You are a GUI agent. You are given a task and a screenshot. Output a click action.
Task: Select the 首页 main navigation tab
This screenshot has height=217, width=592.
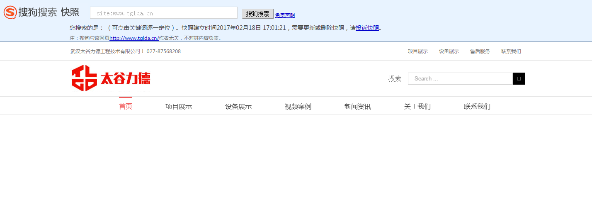(x=126, y=107)
